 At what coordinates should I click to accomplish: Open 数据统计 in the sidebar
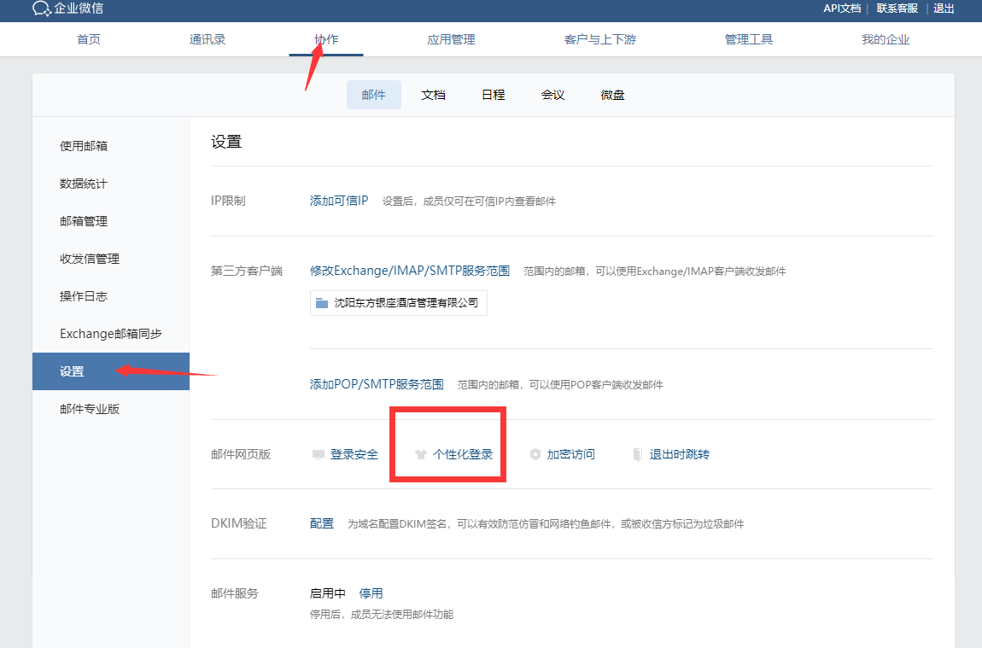pos(111,184)
